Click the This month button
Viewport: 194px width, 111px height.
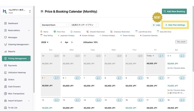181,42
